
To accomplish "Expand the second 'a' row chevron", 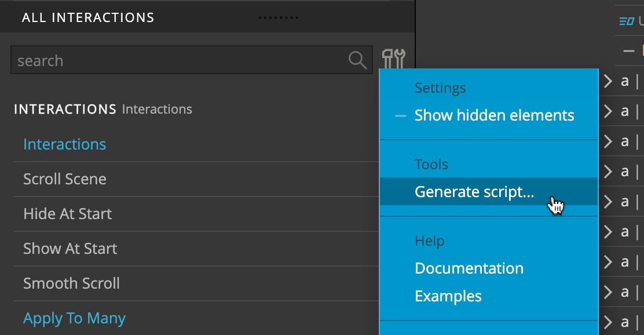I will [x=608, y=111].
